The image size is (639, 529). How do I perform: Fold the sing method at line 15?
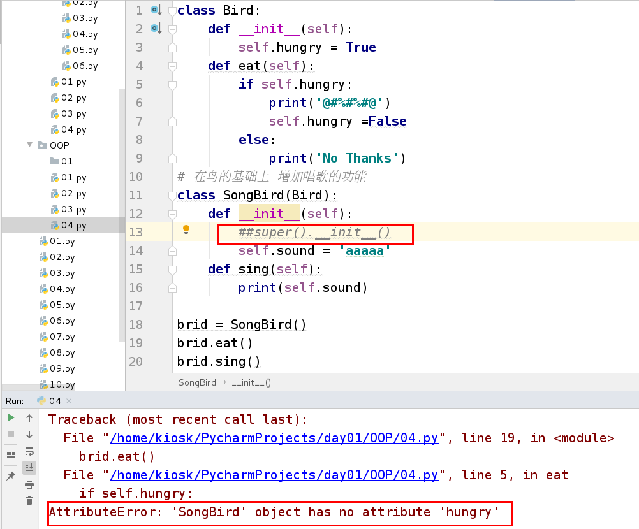(172, 270)
